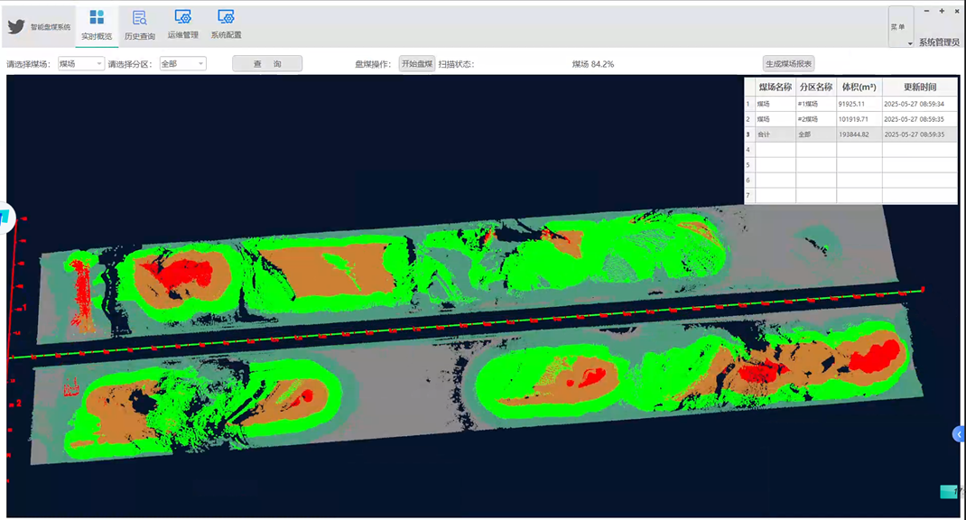Open the 菜单 dropdown menu
Image resolution: width=966 pixels, height=520 pixels.
click(900, 28)
